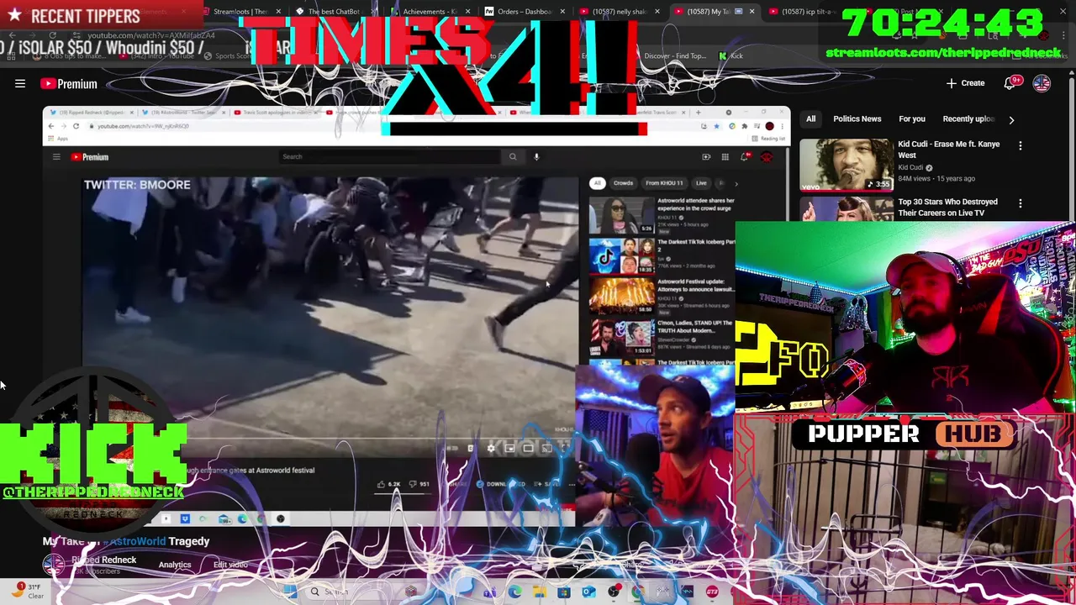Image resolution: width=1076 pixels, height=605 pixels.
Task: Open Darkest TikTok Iceberg Part 2 thumbnail
Action: coord(621,256)
